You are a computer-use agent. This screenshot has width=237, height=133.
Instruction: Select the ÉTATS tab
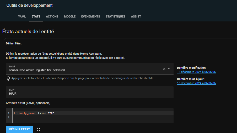tap(36, 16)
